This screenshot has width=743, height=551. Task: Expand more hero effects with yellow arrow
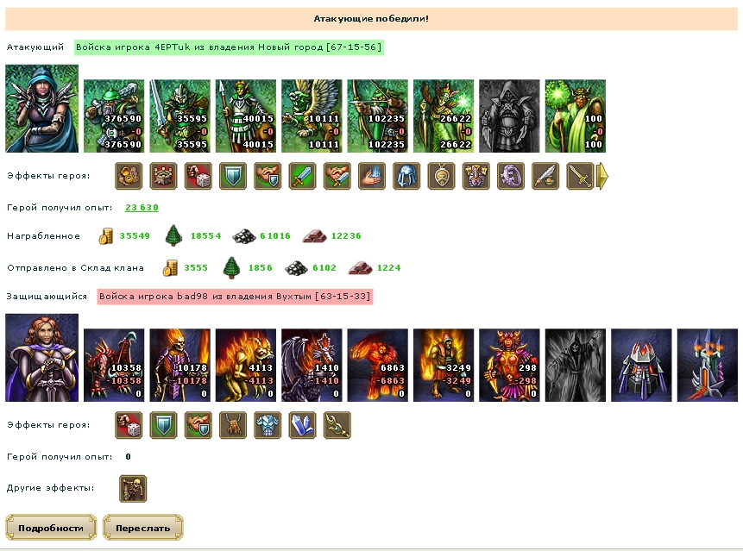(x=601, y=176)
